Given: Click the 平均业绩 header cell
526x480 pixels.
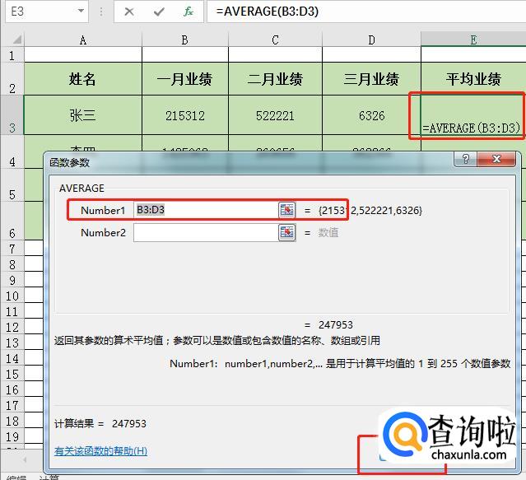Looking at the screenshot, I should point(473,79).
